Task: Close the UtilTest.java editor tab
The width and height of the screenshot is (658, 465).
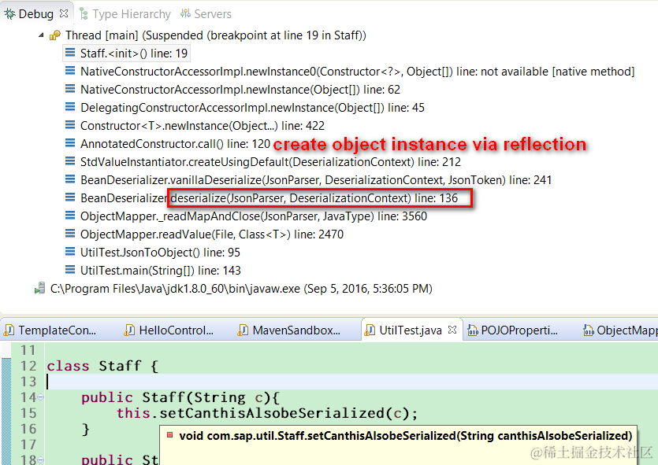Action: 452,330
